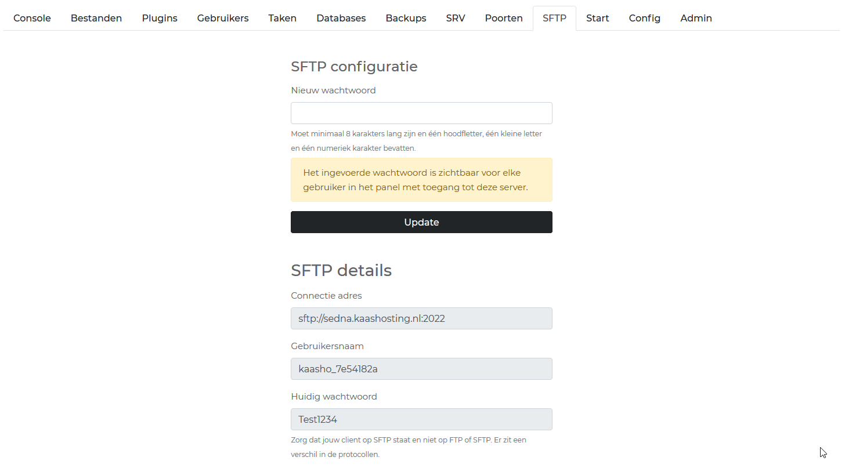Click the yellow password visibility warning box
Screen dimensions: 845x468
coord(421,180)
